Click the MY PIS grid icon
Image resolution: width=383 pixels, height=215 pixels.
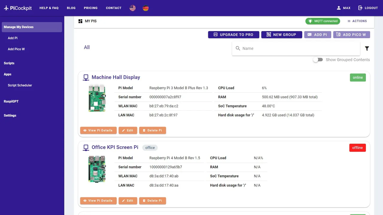(x=80, y=21)
